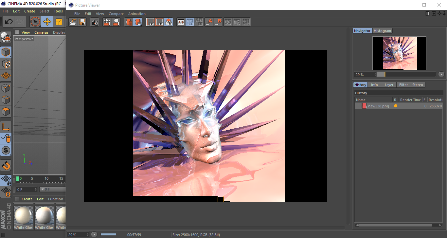Toggle the second channel display icon
Image resolution: width=447 pixels, height=238 pixels.
click(x=159, y=22)
